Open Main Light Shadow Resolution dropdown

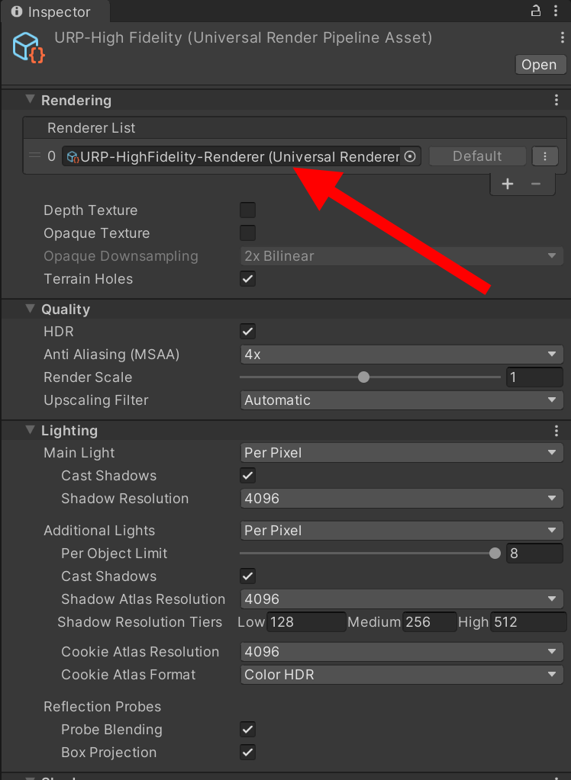pos(402,499)
